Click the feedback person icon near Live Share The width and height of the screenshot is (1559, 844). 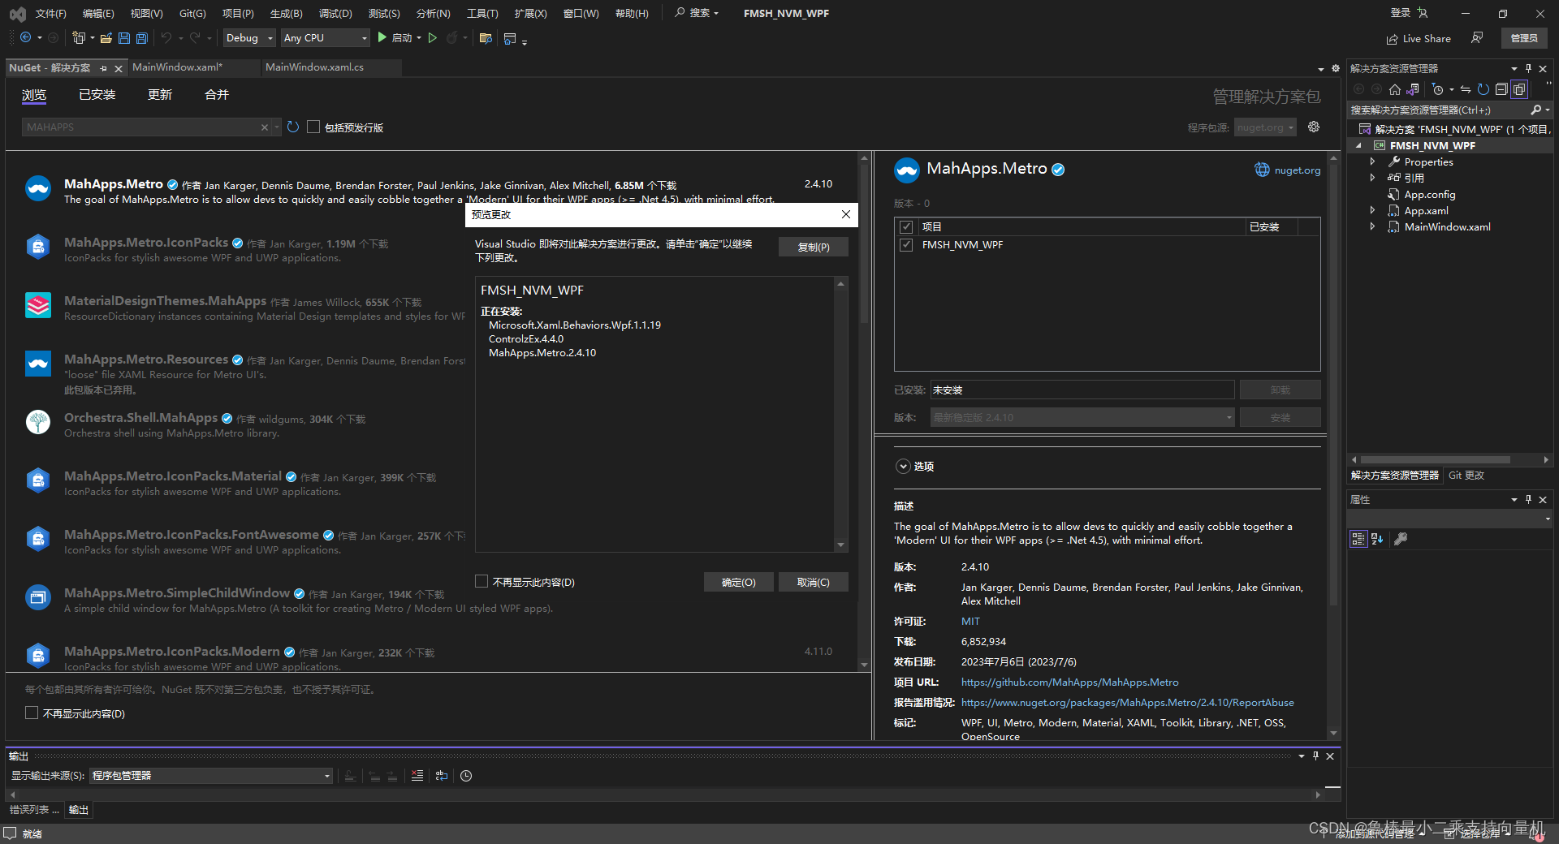tap(1477, 38)
